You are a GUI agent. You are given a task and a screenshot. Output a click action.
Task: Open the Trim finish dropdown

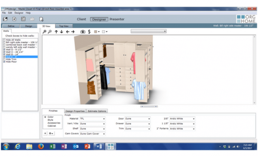point(138,129)
